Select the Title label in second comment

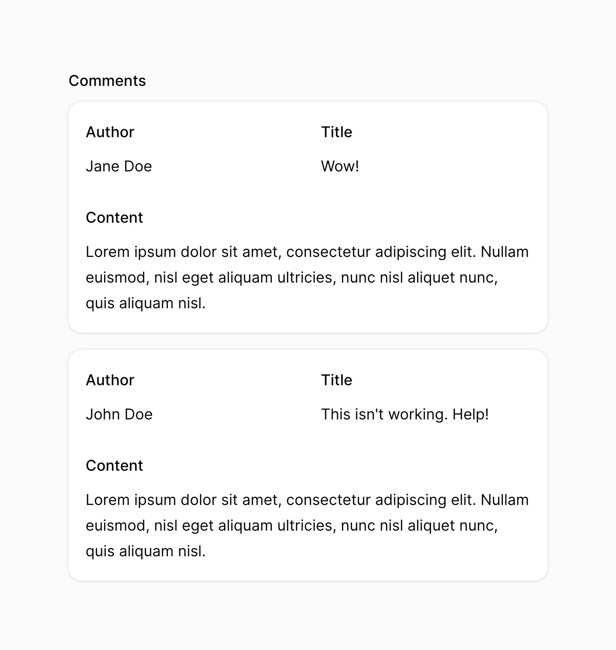tap(337, 380)
